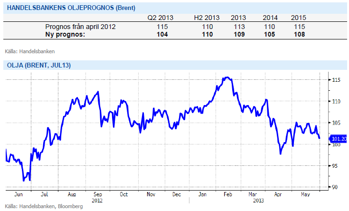Click the 101.20 current price tag

coord(339,139)
